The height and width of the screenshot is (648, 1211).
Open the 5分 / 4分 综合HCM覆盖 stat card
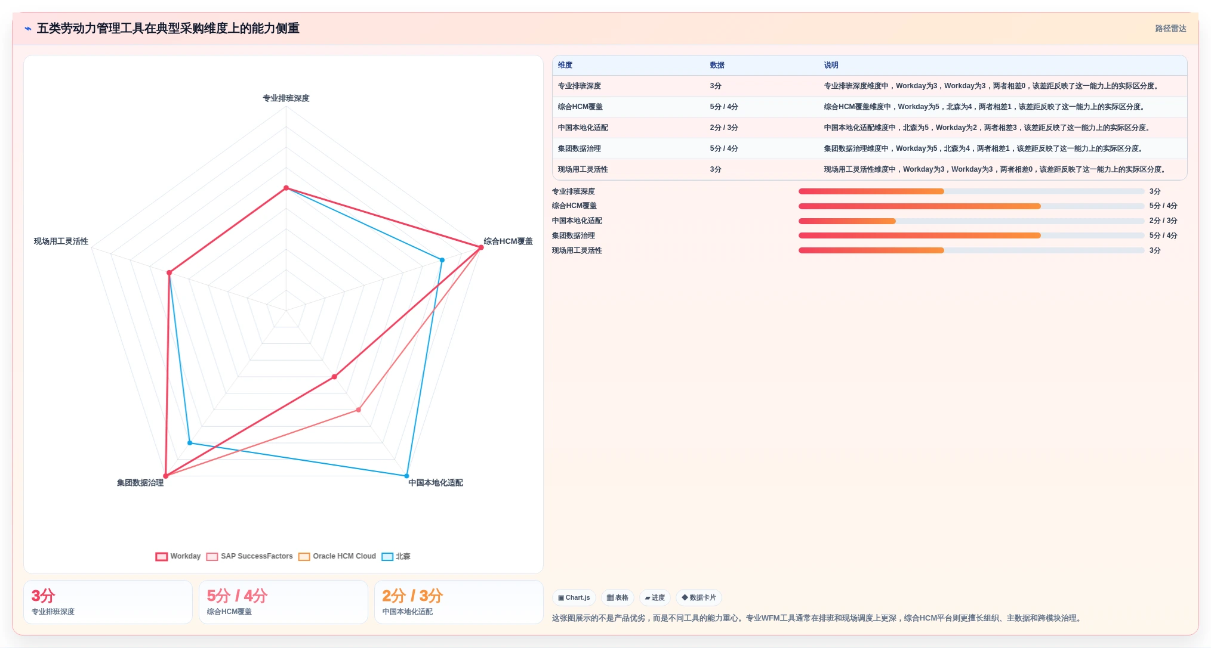point(284,602)
